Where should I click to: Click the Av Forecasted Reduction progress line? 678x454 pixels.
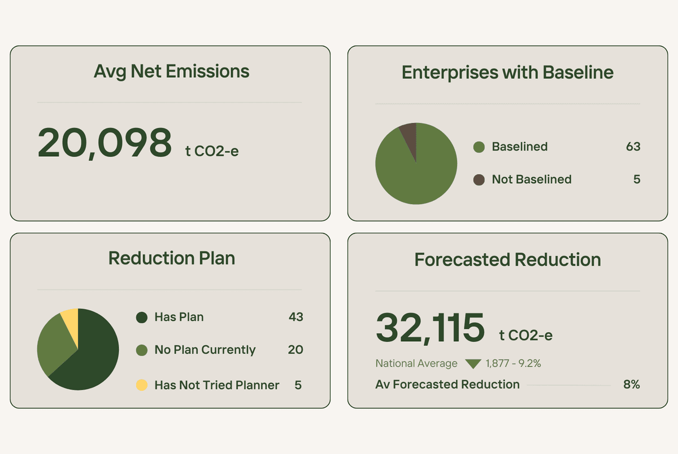tap(569, 385)
